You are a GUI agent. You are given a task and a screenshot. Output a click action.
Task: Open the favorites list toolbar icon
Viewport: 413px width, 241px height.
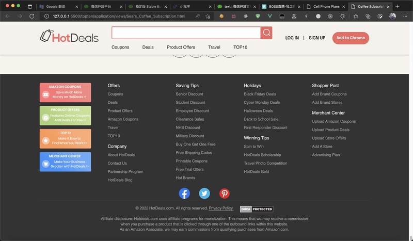pos(356,17)
